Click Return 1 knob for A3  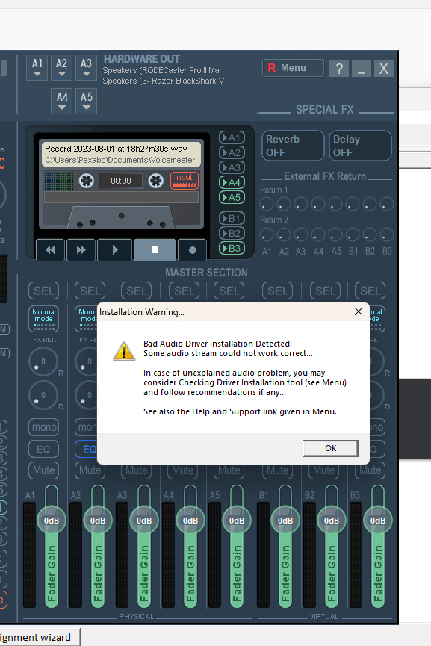coord(301,204)
